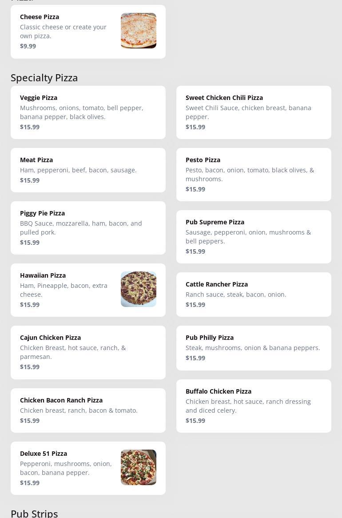This screenshot has width=342, height=518.
Task: Pick the Chicken Bacon Ranch Pizza
Action: (88, 410)
